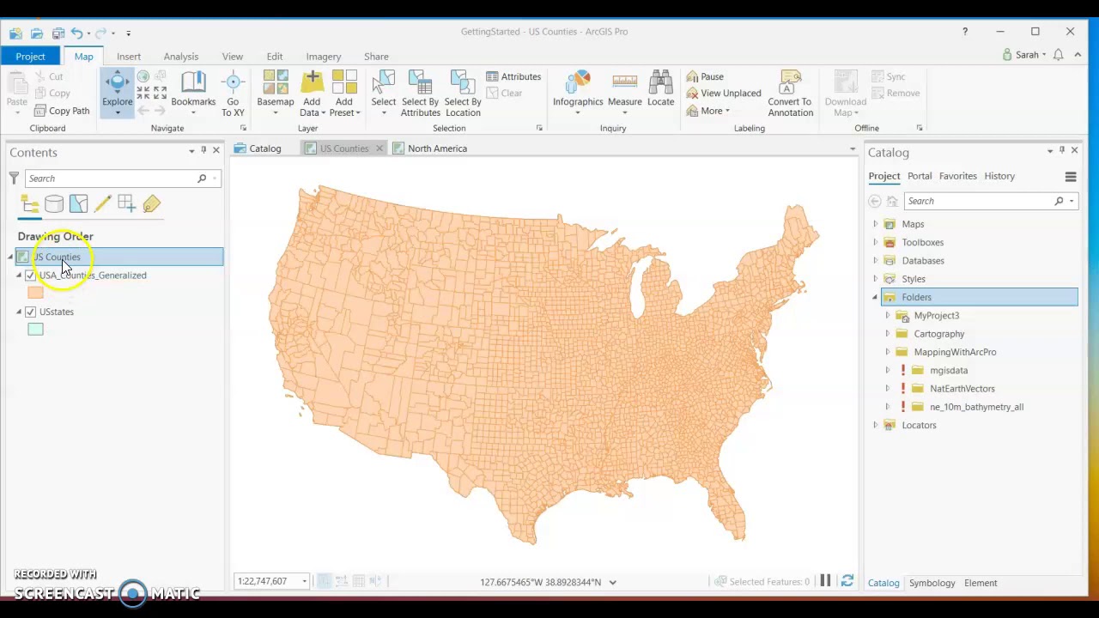Screen dimensions: 1099x618
Task: Open the Project tab
Action: point(30,57)
